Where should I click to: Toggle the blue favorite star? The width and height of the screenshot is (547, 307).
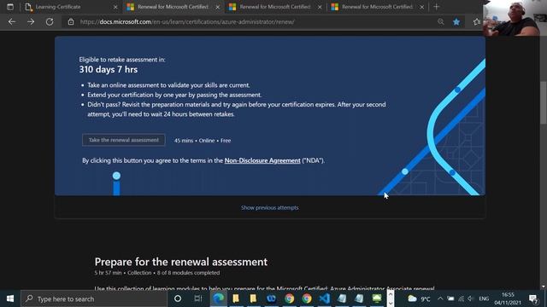click(456, 21)
